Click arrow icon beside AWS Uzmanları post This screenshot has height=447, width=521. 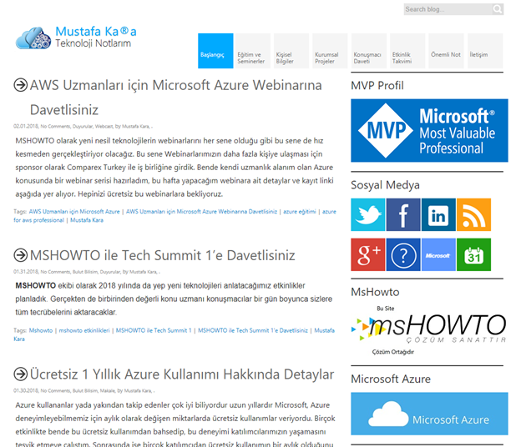21,85
